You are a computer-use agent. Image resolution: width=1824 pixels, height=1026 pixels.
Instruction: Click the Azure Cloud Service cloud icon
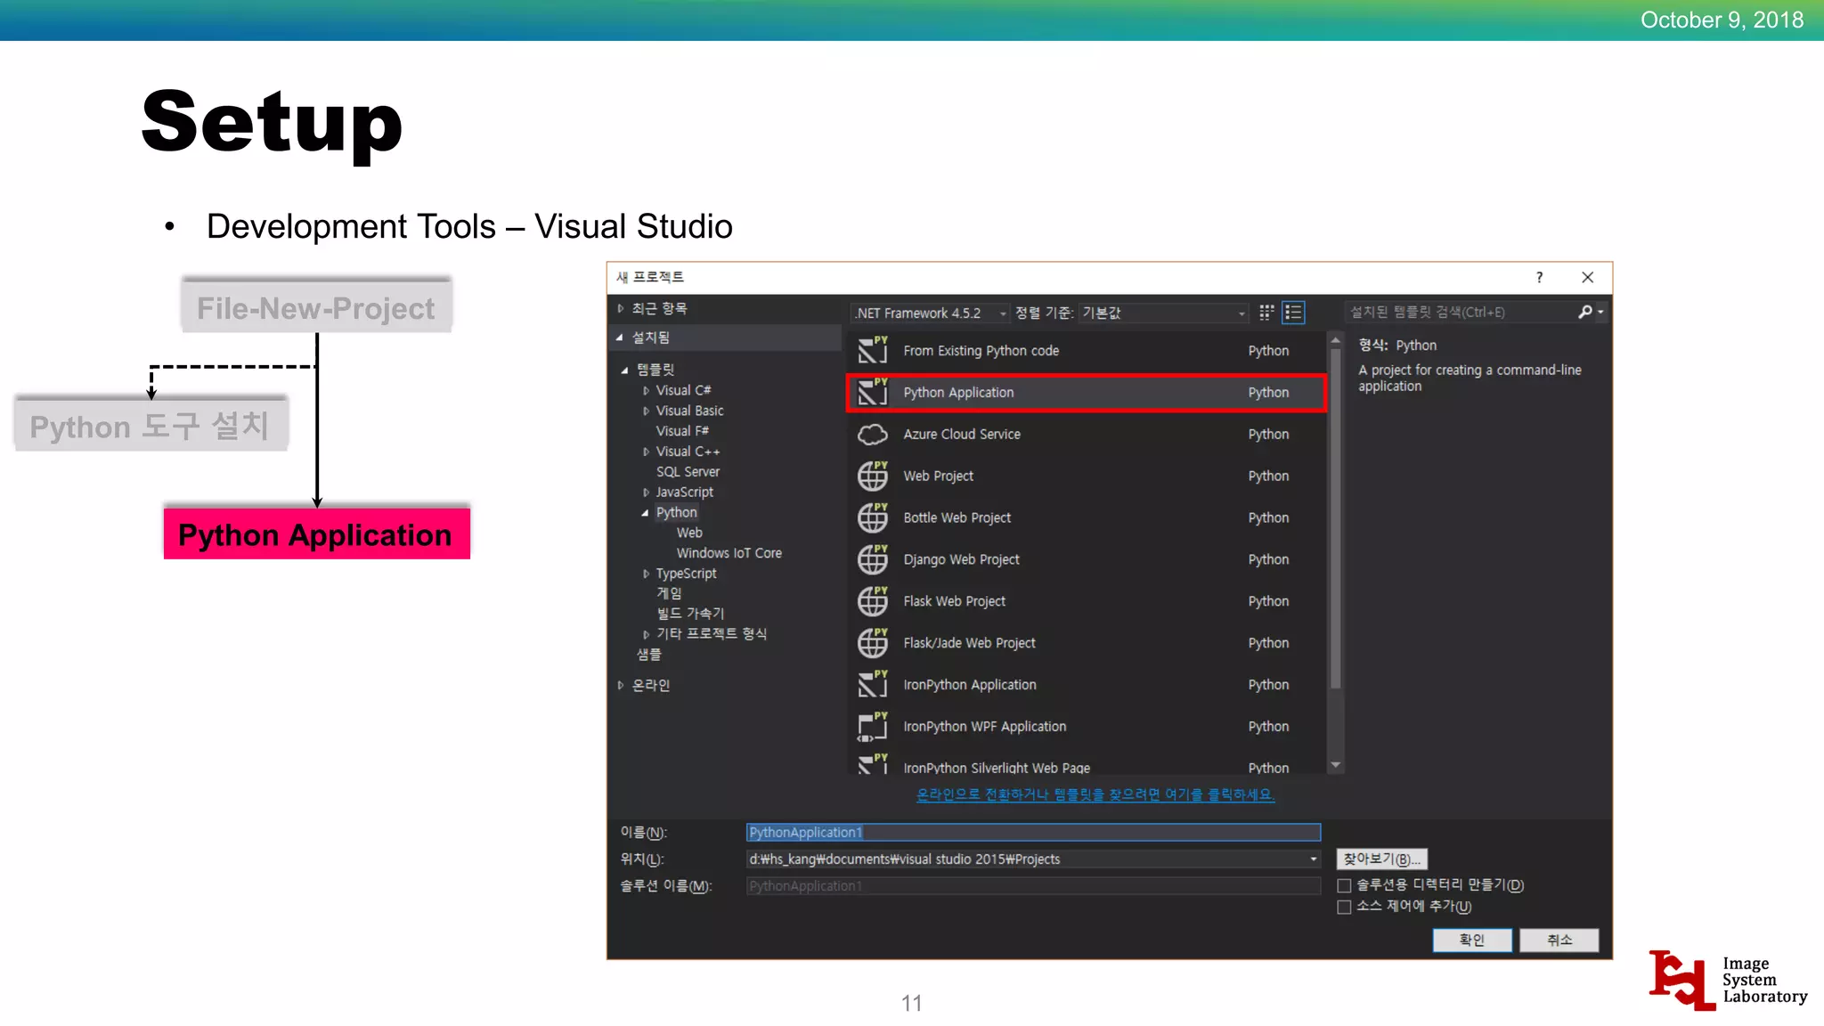point(873,434)
